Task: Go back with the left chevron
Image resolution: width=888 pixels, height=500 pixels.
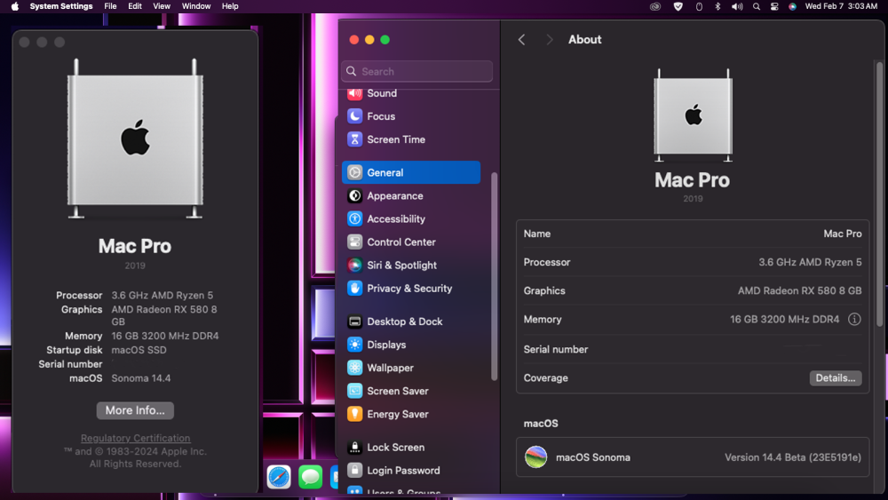Action: coord(521,40)
